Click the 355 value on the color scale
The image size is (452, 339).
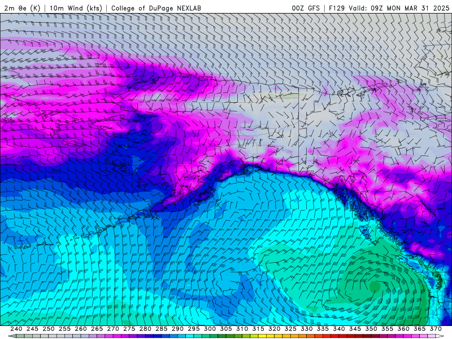click(388, 329)
